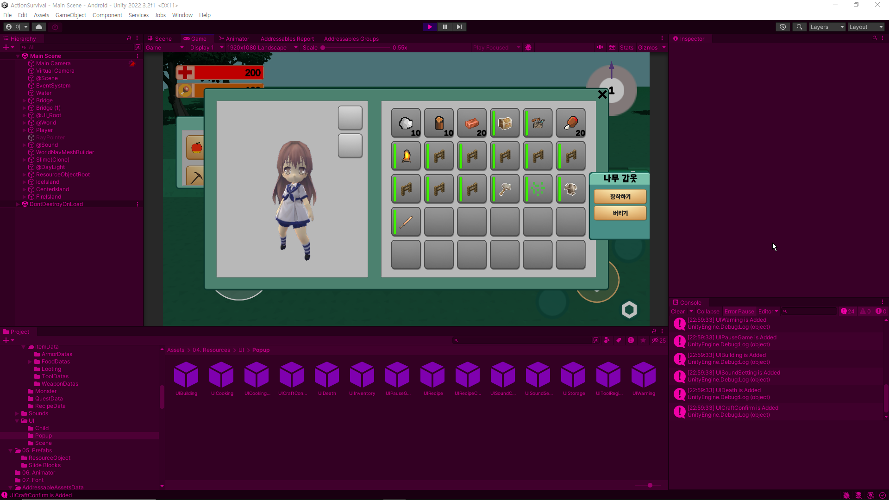Expand DontDestroyOnLoad scene in Hierarchy
889x500 pixels.
[x=18, y=204]
